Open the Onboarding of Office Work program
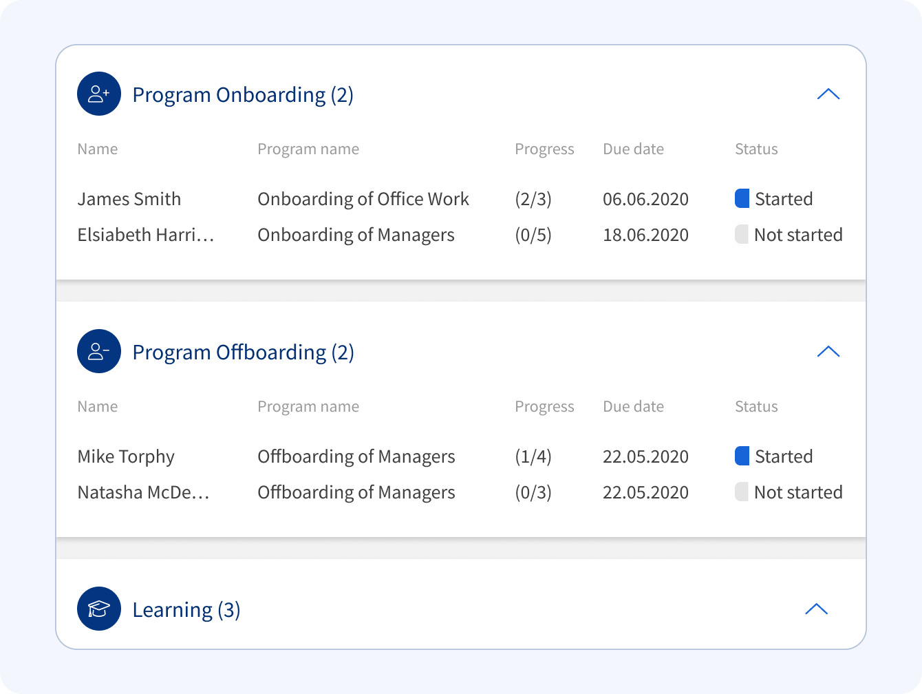Image resolution: width=922 pixels, height=694 pixels. coord(363,199)
